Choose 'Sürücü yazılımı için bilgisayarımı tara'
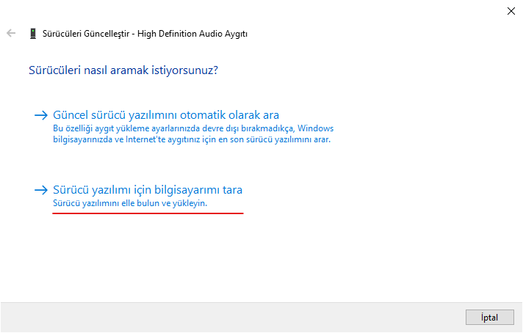The image size is (523, 333). [x=148, y=190]
